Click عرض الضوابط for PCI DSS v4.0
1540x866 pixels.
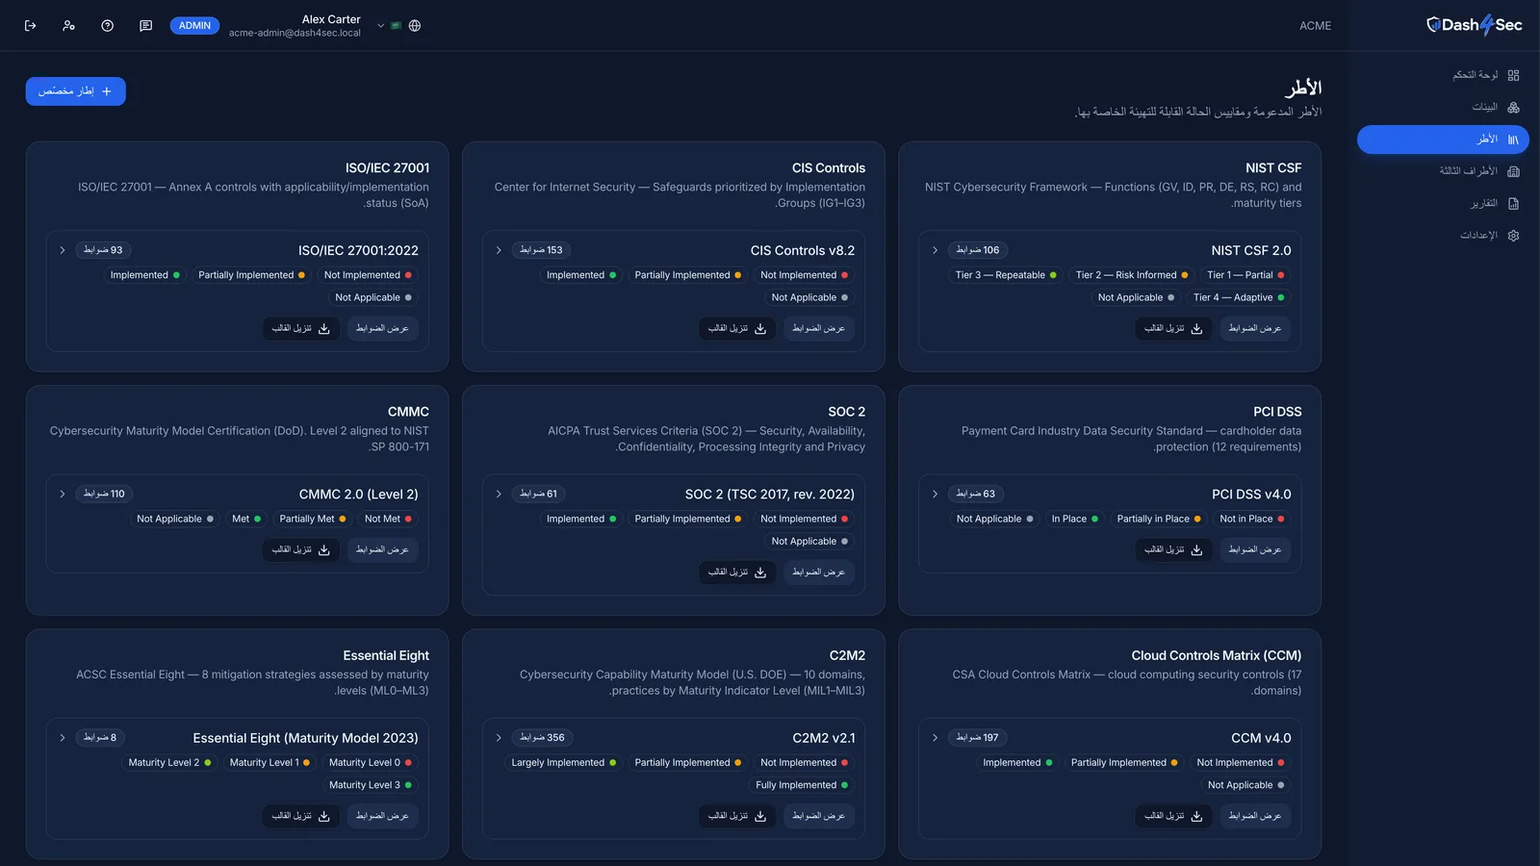pos(1254,549)
